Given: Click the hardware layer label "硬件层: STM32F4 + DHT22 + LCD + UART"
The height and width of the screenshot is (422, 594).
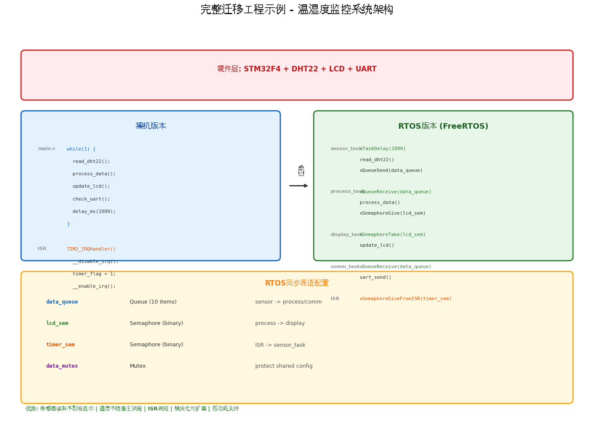Looking at the screenshot, I should (x=297, y=69).
